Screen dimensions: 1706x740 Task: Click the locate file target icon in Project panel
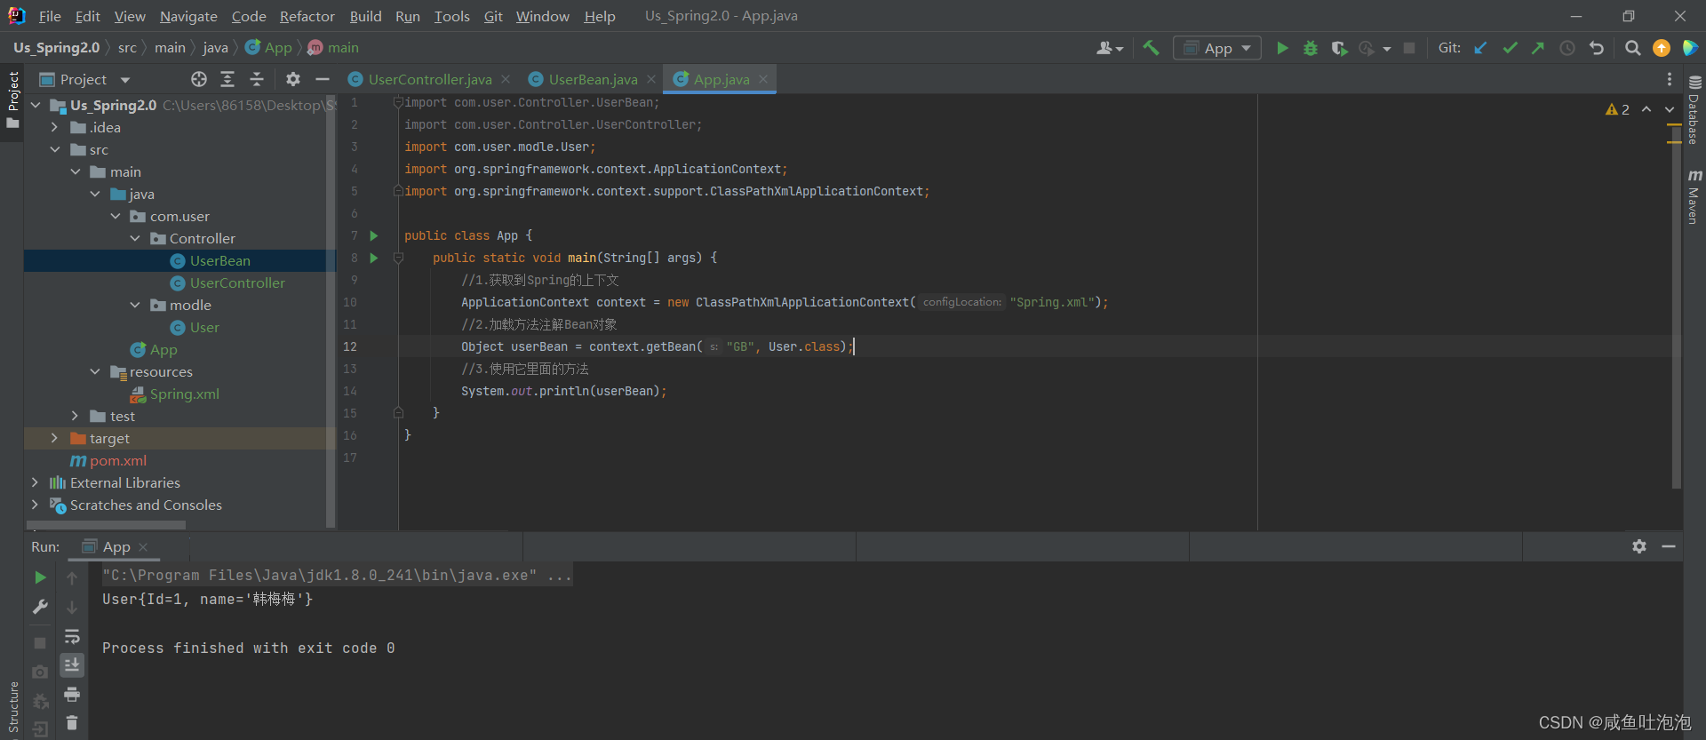click(x=199, y=80)
